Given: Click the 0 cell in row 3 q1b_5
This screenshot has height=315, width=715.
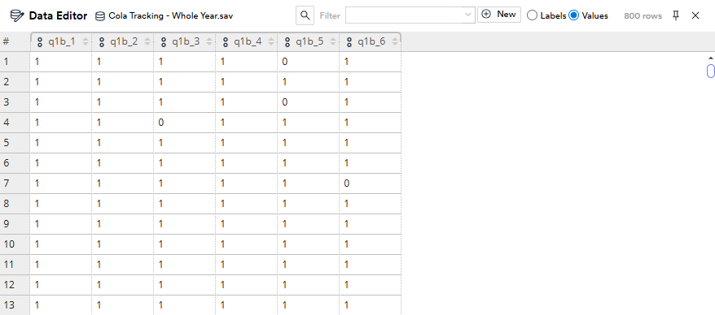Looking at the screenshot, I should point(309,102).
